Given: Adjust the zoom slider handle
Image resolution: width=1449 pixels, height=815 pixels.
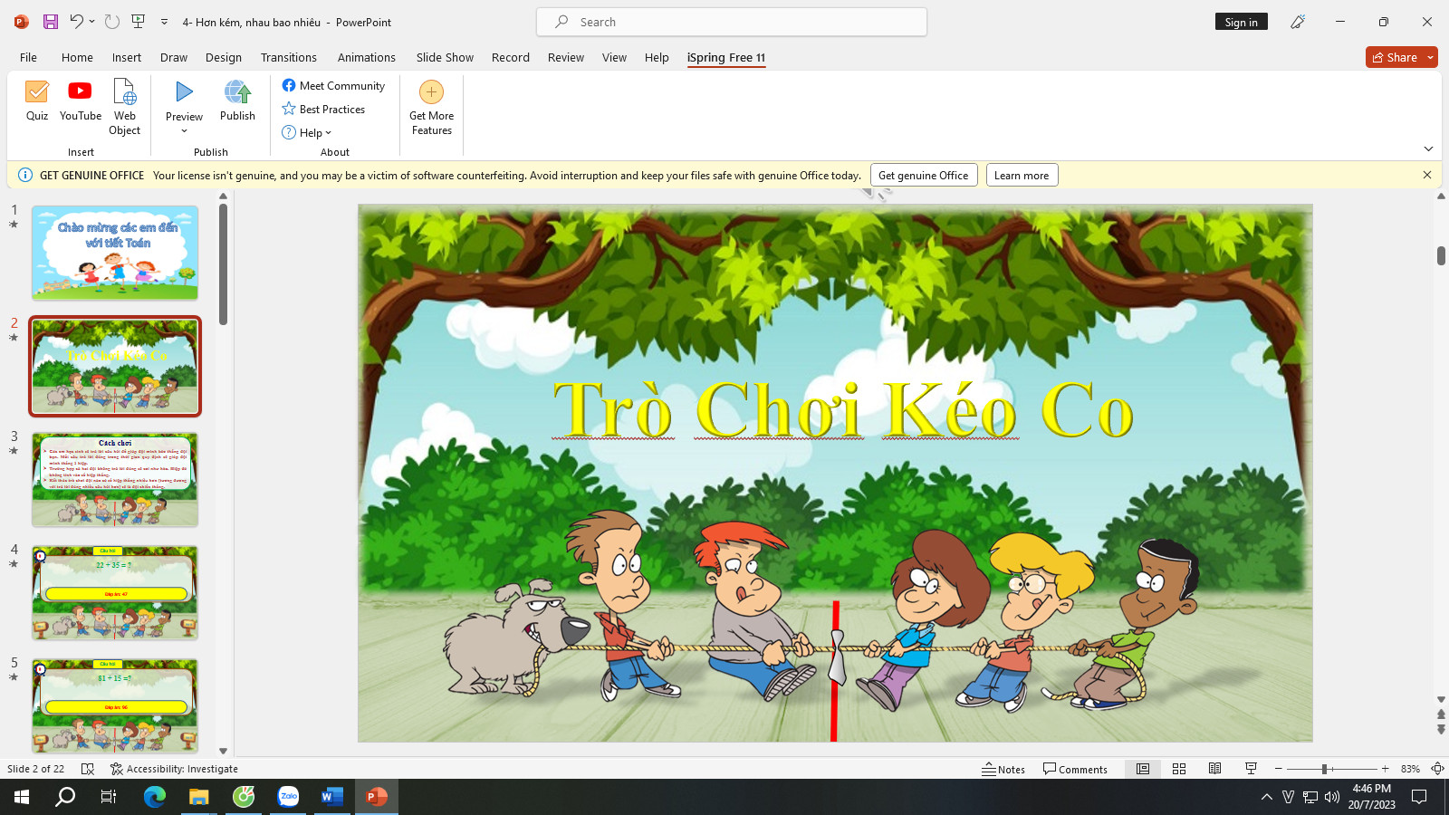Looking at the screenshot, I should click(x=1324, y=769).
